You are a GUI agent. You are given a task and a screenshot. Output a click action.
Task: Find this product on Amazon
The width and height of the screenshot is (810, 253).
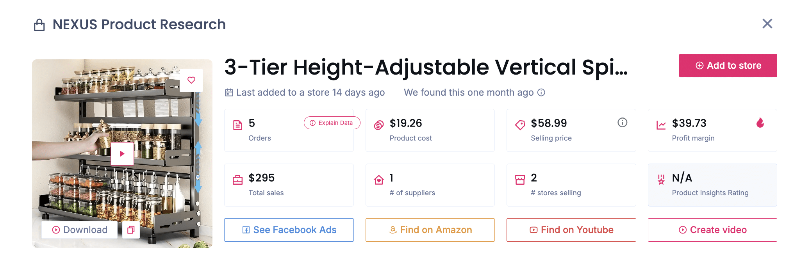pos(430,230)
